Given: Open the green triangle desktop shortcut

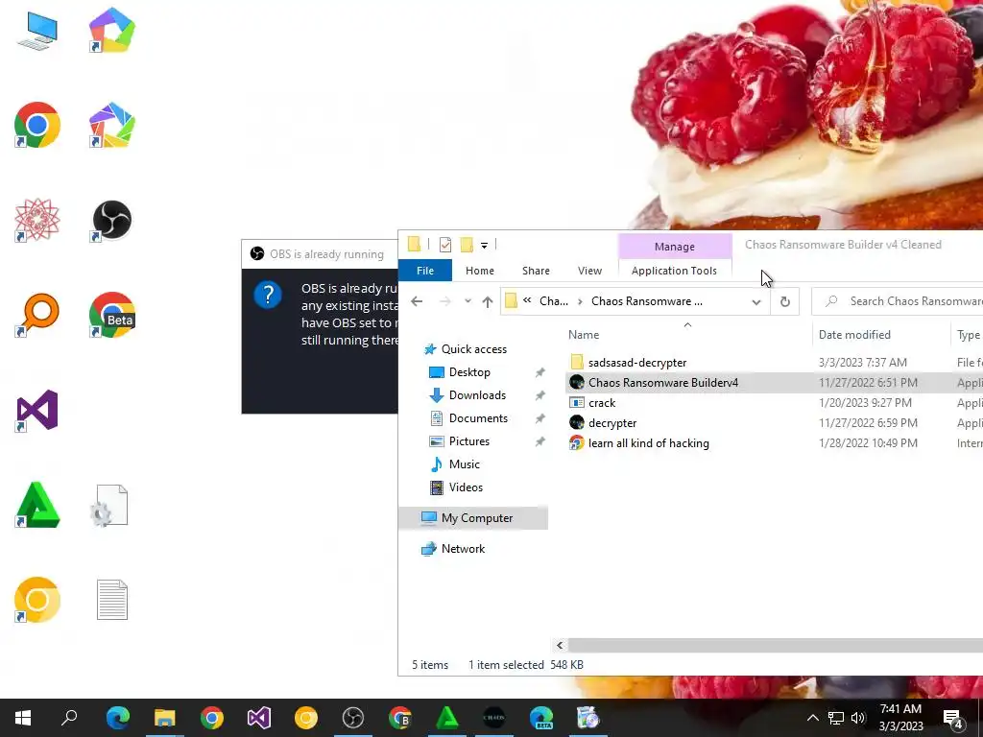Looking at the screenshot, I should [x=37, y=505].
